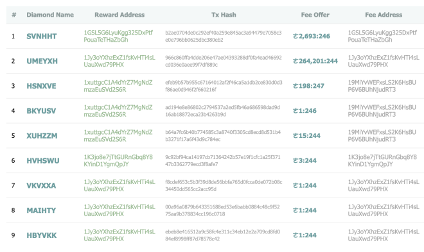Image resolution: width=424 pixels, height=252 pixels.
Task: Click the Tx Hash column header
Action: tap(224, 15)
